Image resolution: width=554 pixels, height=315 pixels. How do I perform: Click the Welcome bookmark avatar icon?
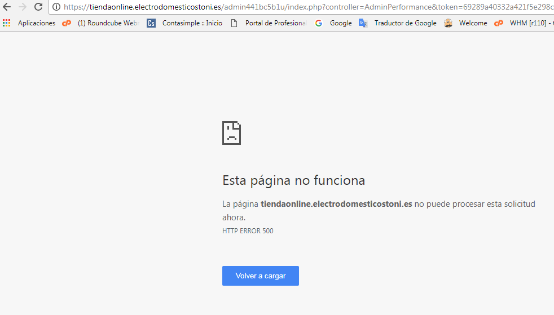pyautogui.click(x=449, y=23)
